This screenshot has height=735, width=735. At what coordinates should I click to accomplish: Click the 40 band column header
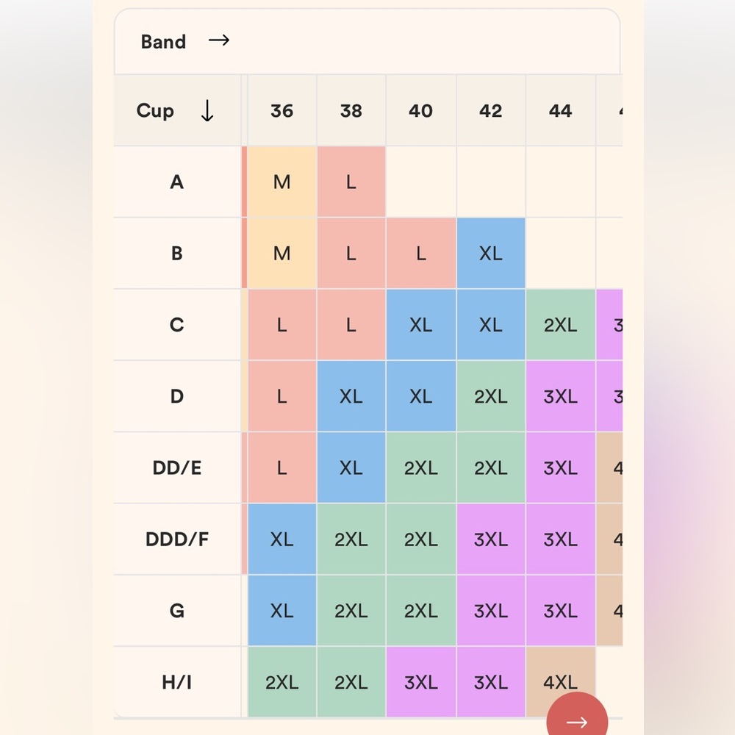click(x=421, y=111)
